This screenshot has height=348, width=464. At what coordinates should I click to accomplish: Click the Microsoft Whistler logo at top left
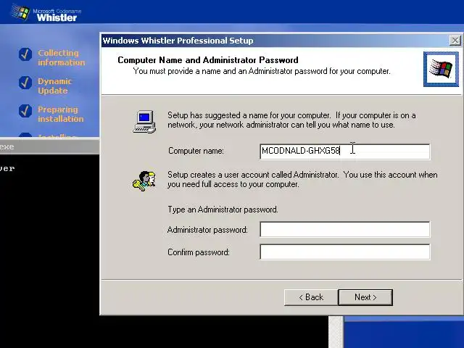point(46,13)
